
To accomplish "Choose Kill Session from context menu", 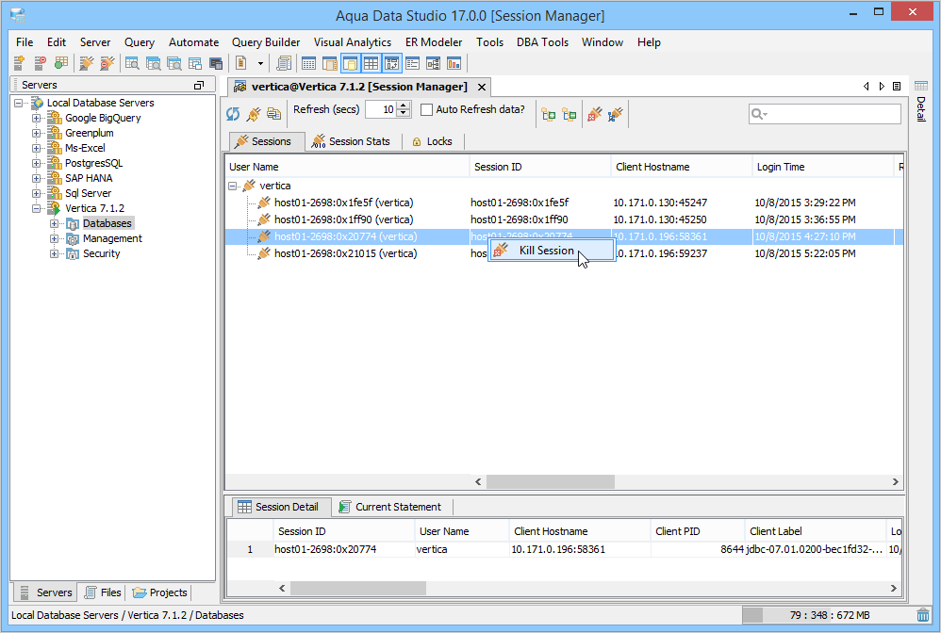I will (552, 251).
